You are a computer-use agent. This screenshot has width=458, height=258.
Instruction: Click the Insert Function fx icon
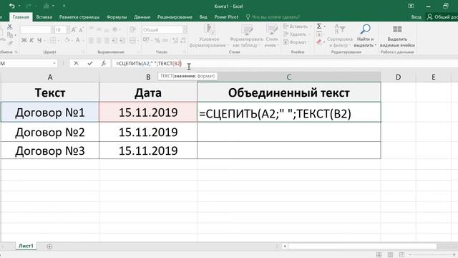coord(103,63)
